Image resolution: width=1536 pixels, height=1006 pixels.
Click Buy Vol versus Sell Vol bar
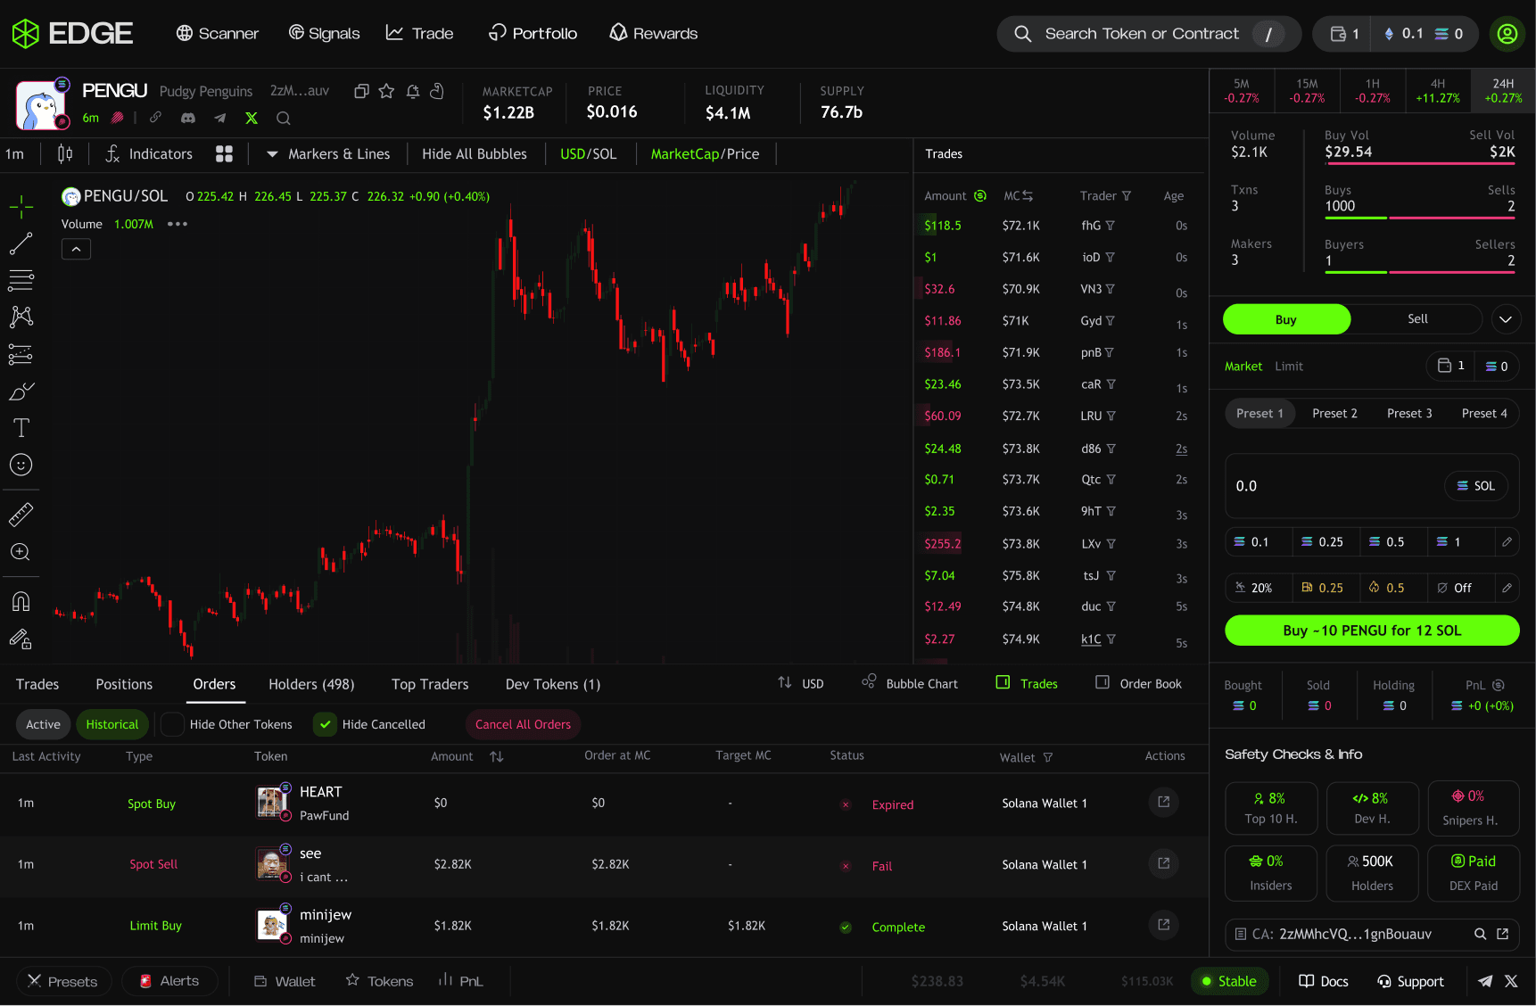(x=1419, y=163)
